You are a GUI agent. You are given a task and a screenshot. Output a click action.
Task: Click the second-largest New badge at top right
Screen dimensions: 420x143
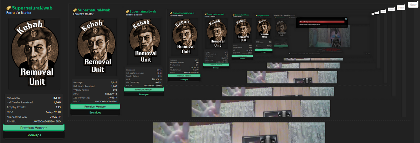click(x=401, y=7)
